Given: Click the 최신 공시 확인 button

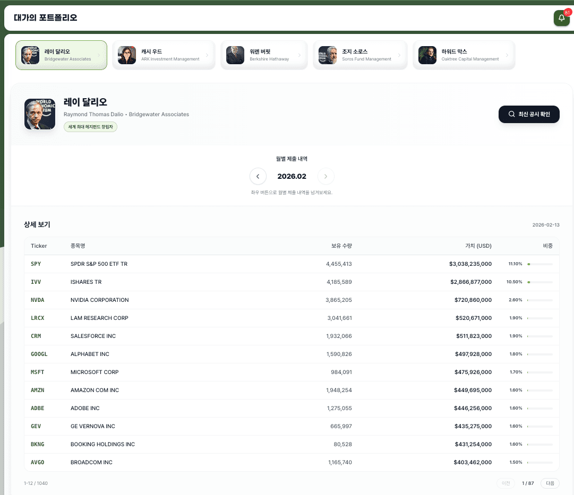Looking at the screenshot, I should coord(529,114).
